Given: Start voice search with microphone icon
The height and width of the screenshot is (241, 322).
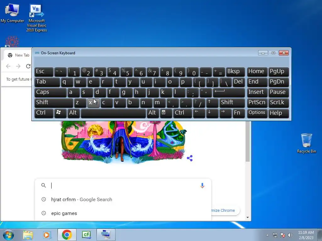Looking at the screenshot, I should (x=202, y=185).
